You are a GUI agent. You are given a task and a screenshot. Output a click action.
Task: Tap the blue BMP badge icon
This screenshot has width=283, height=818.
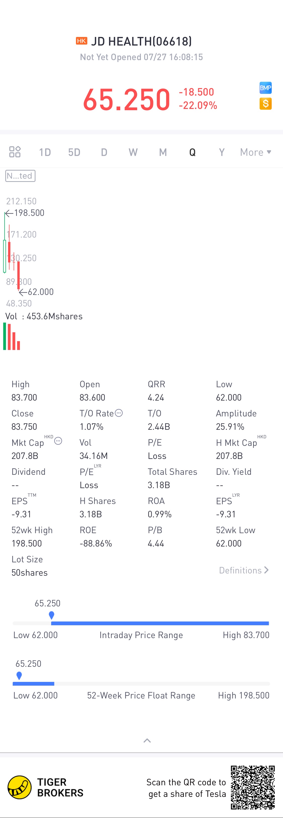pyautogui.click(x=265, y=88)
